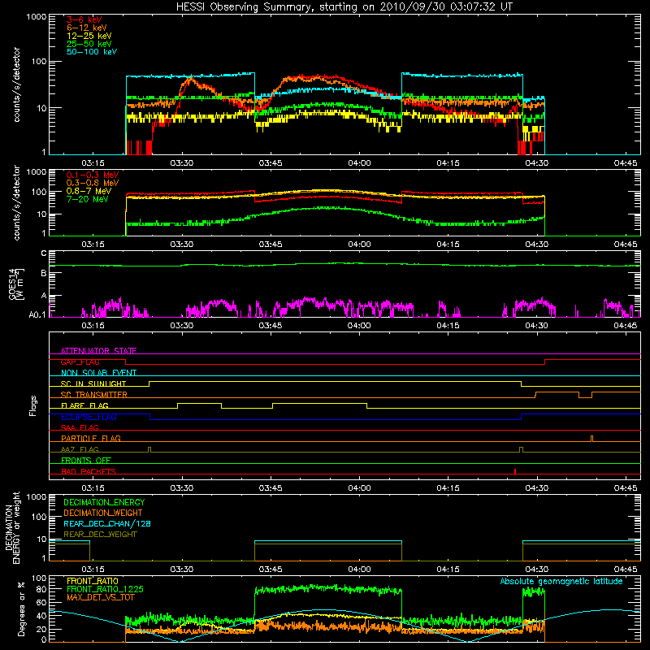The height and width of the screenshot is (650, 650).
Task: Click the C class tick label on GOES plot
Action: 44,253
